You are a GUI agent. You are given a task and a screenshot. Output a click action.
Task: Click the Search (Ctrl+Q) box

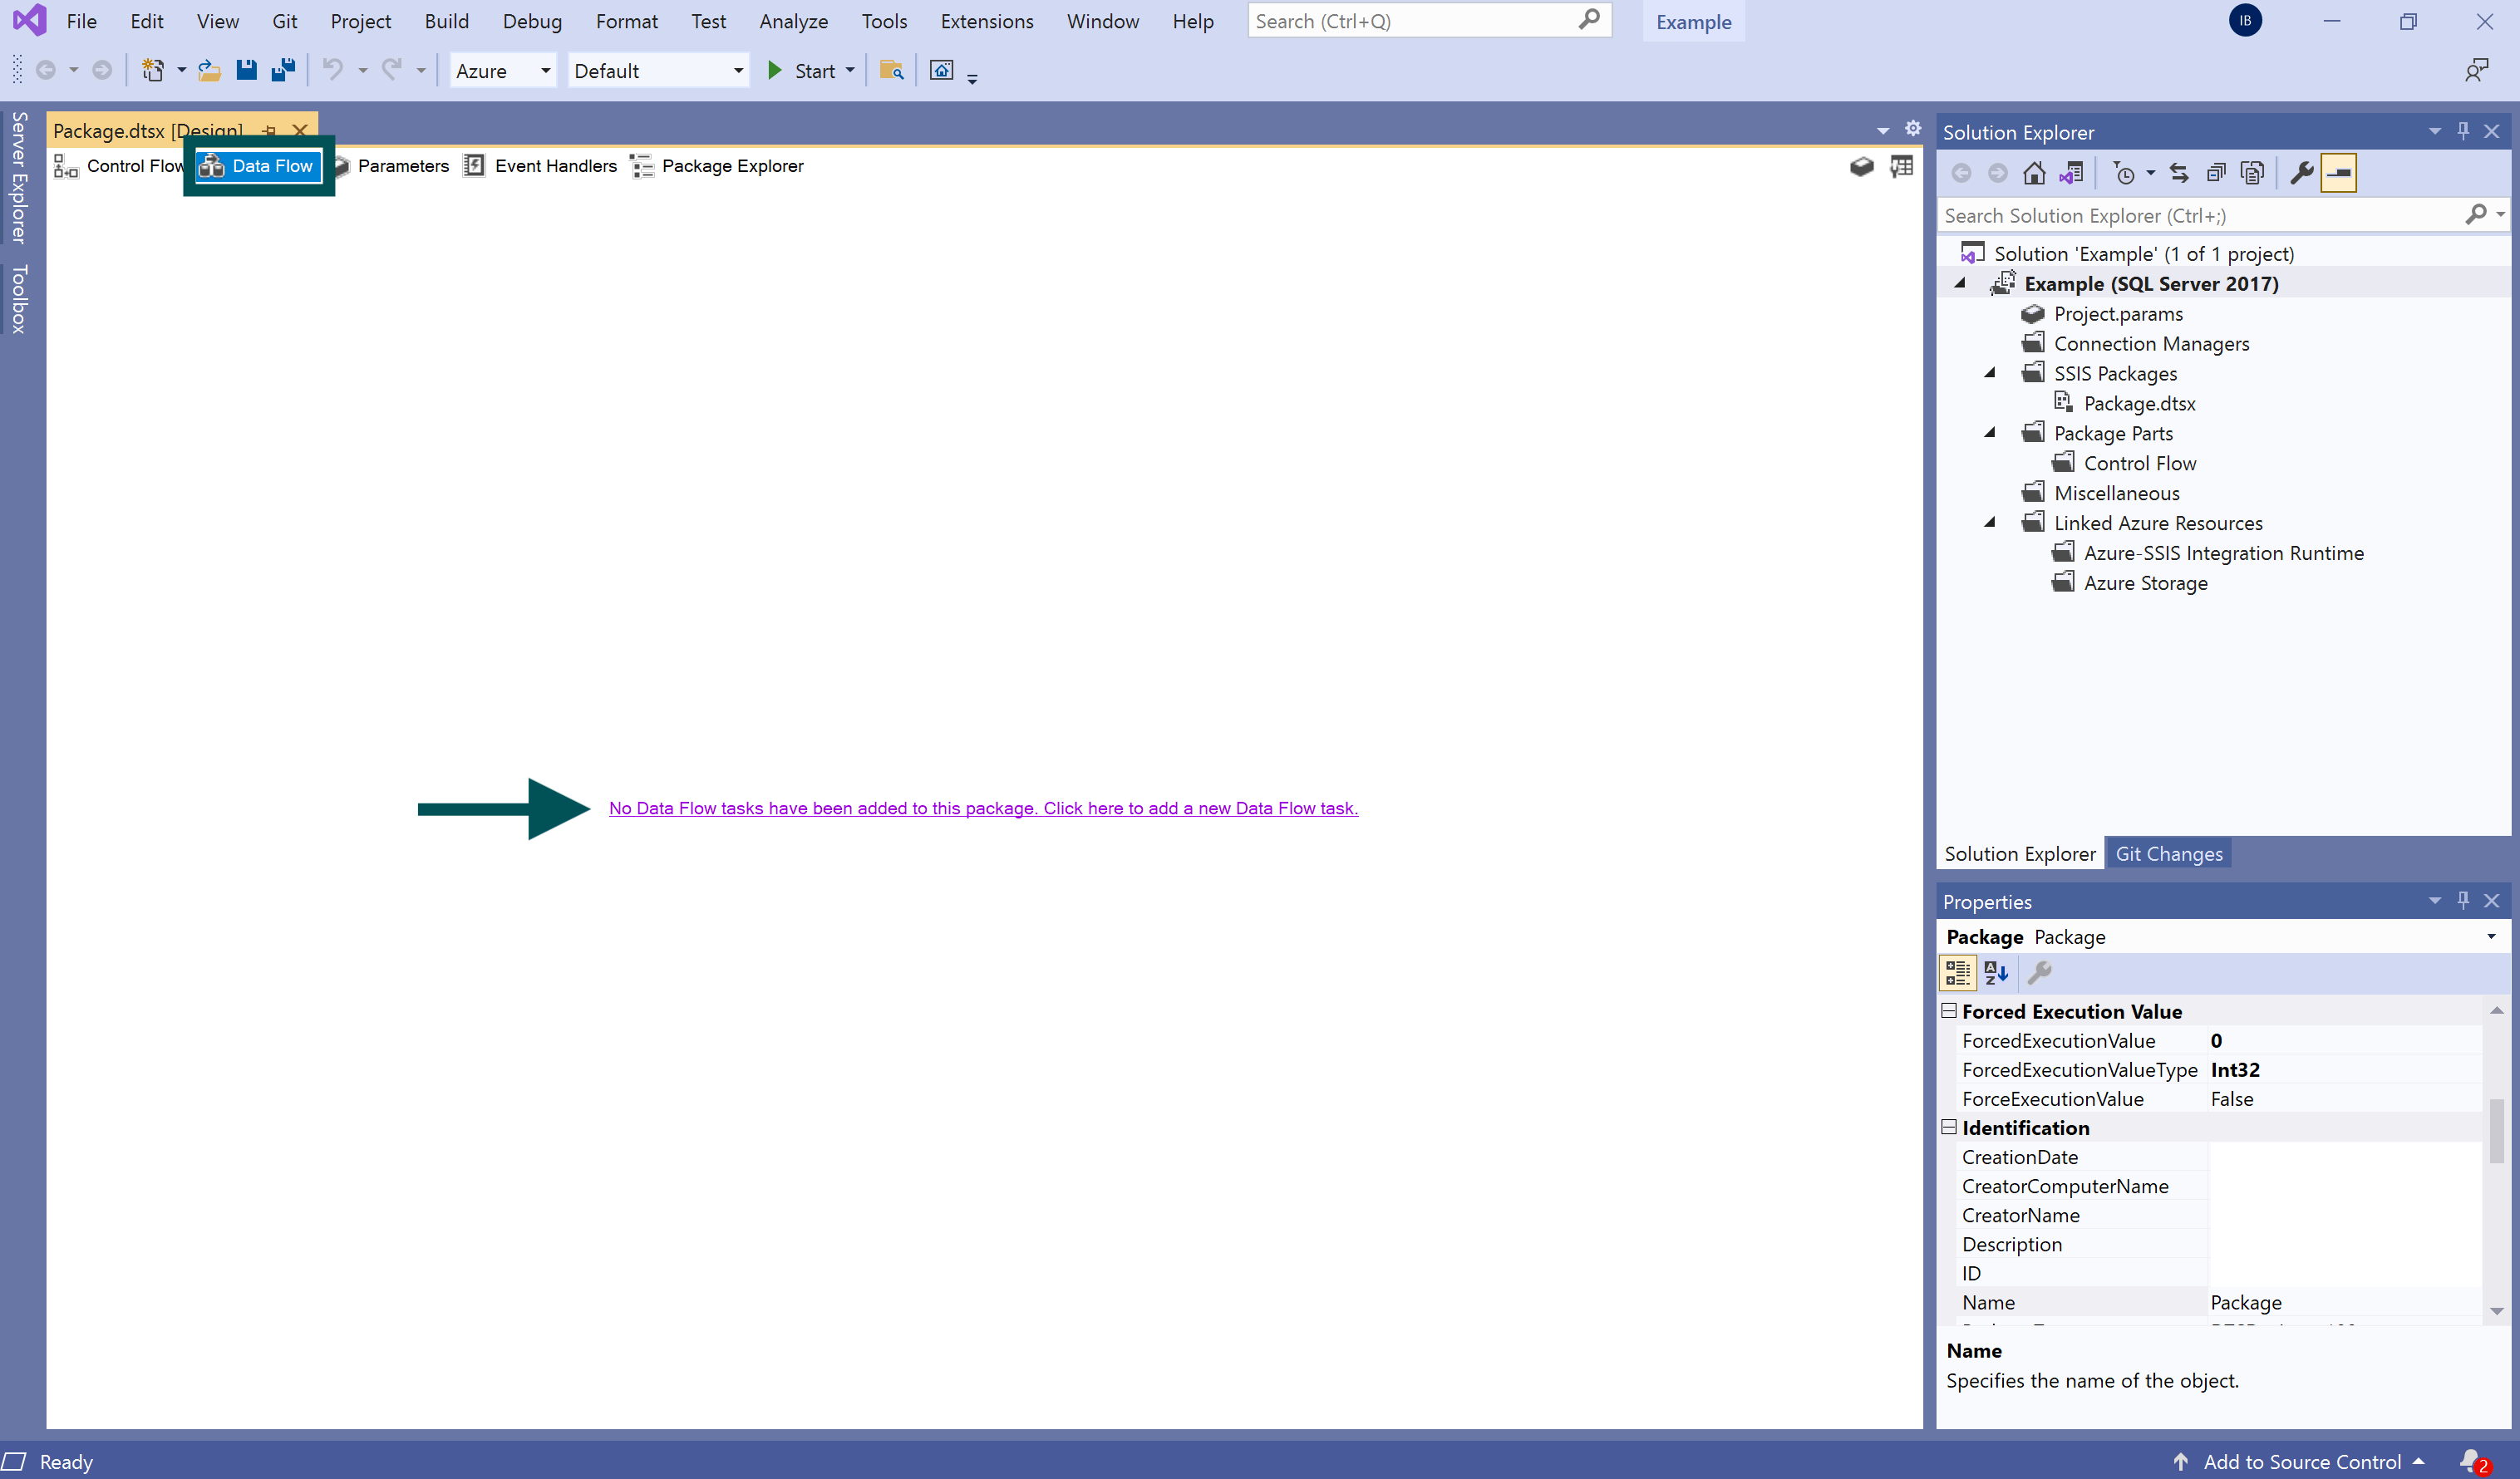coord(1429,21)
